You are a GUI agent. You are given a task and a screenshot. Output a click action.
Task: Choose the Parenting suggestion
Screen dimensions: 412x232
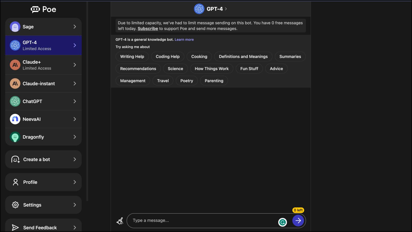(x=214, y=81)
